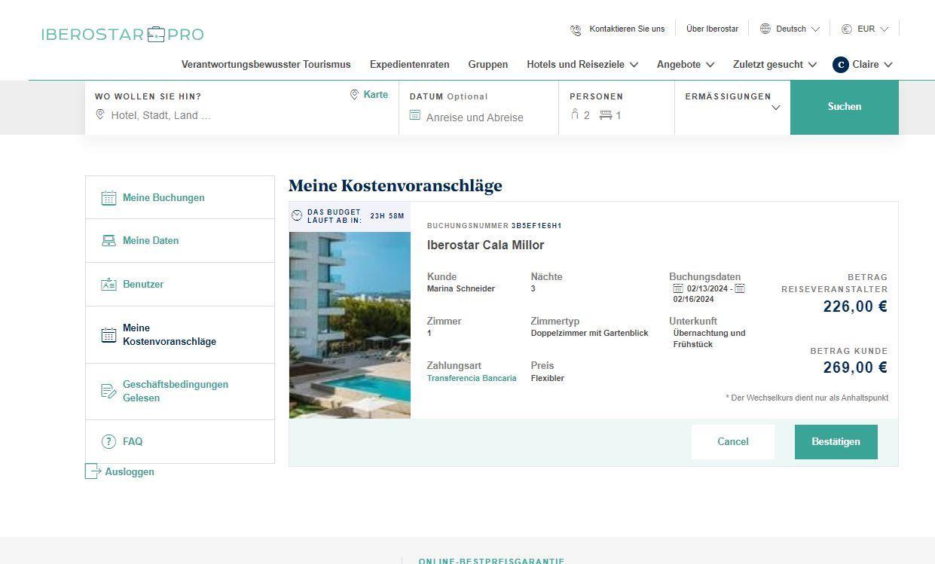This screenshot has width=935, height=564.
Task: Click the globe language icon
Action: click(765, 29)
